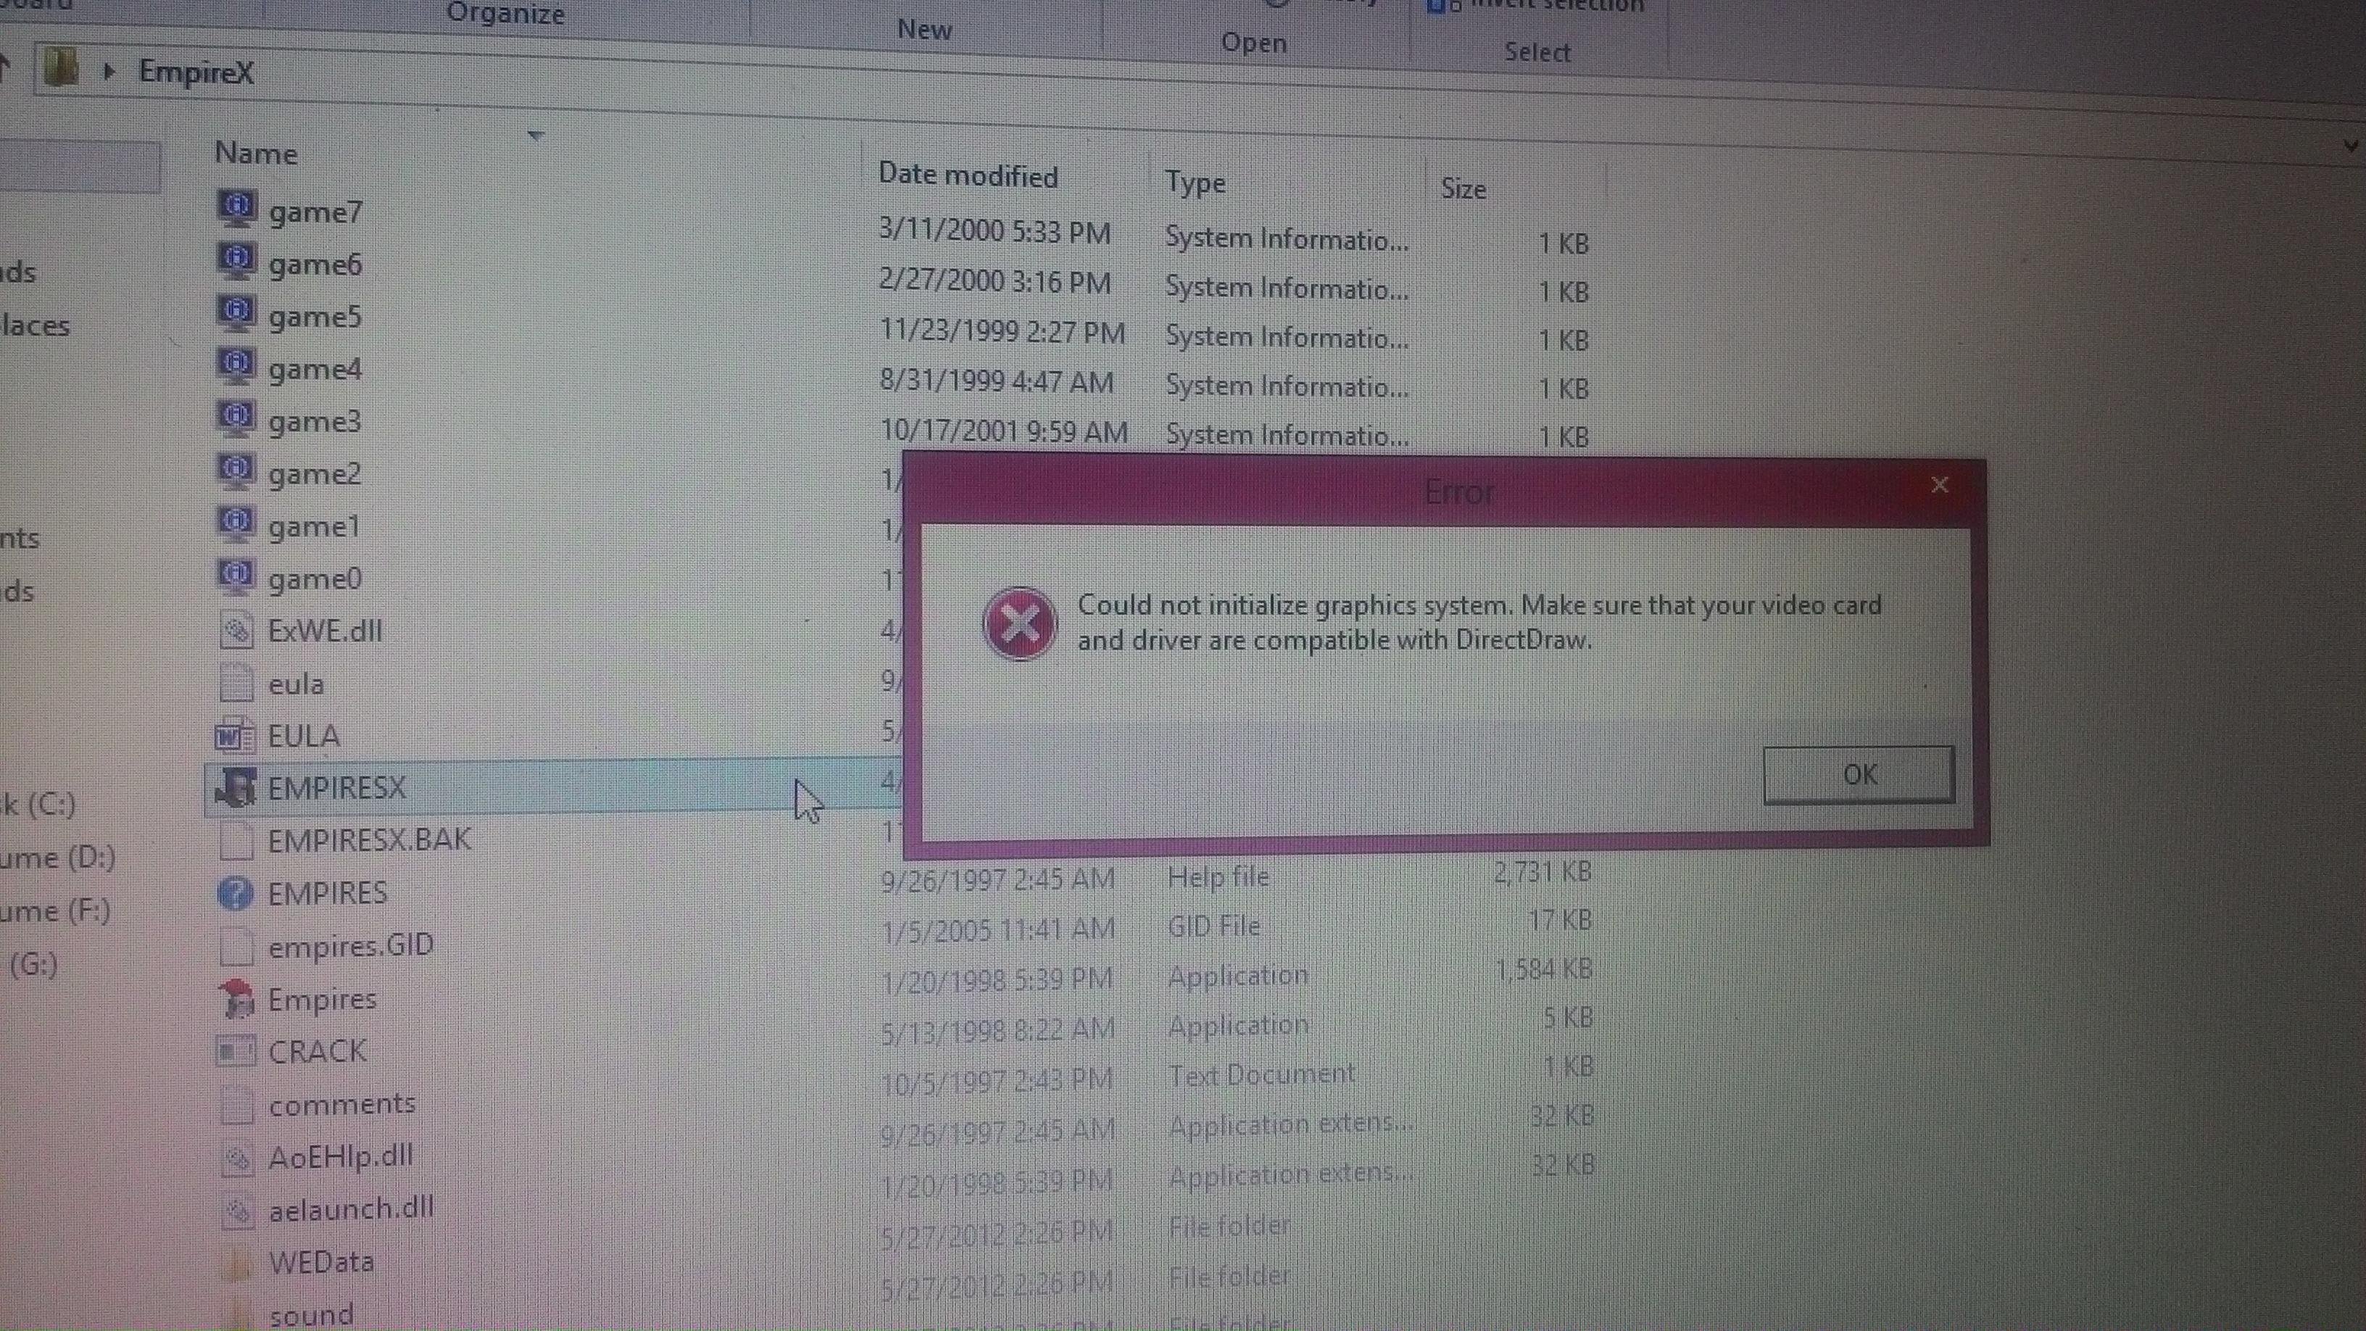Select the game4 file icon
The width and height of the screenshot is (2366, 1331).
pyautogui.click(x=236, y=365)
